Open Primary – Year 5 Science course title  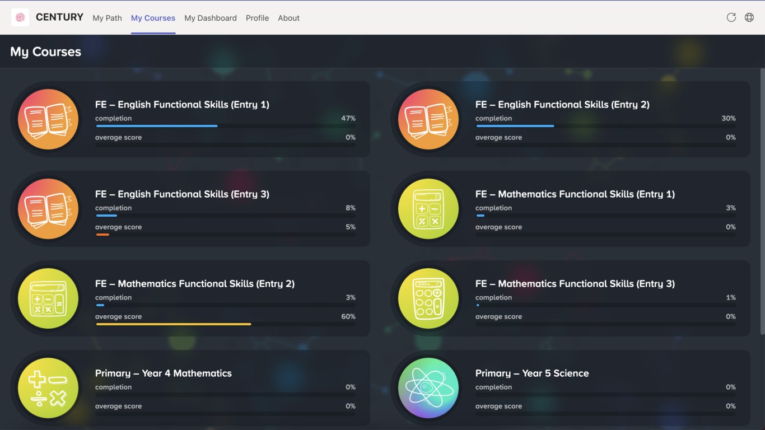(532, 373)
